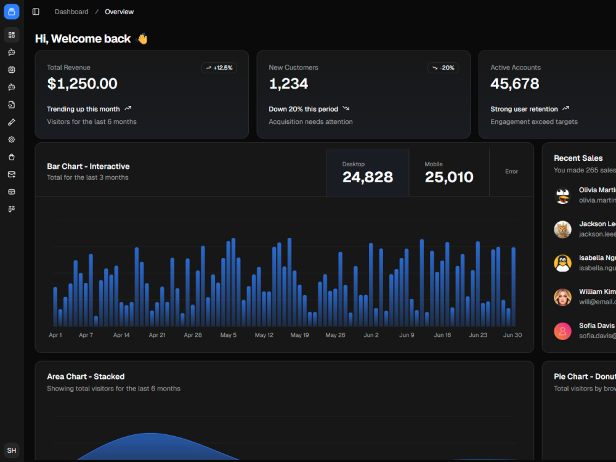Click the 45,678 active accounts value

pyautogui.click(x=514, y=84)
